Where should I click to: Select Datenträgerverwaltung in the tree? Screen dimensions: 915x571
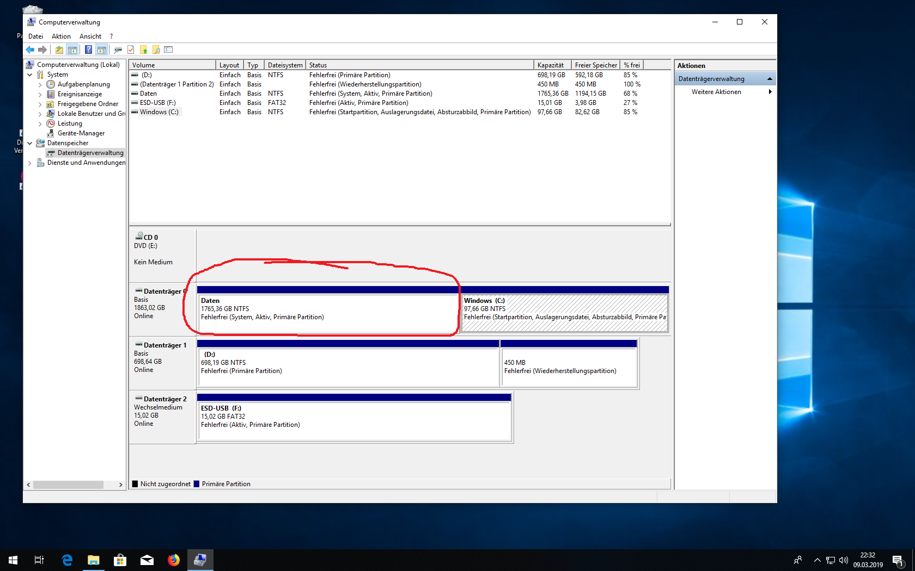90,153
